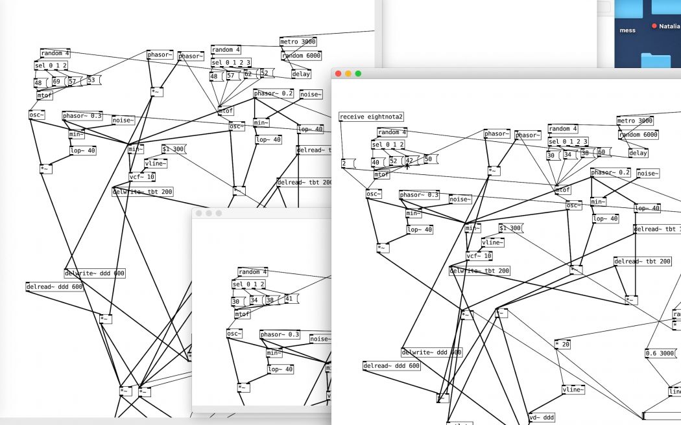
Task: Select "delwrite~ tbt 200" in the front window
Action: (479, 271)
